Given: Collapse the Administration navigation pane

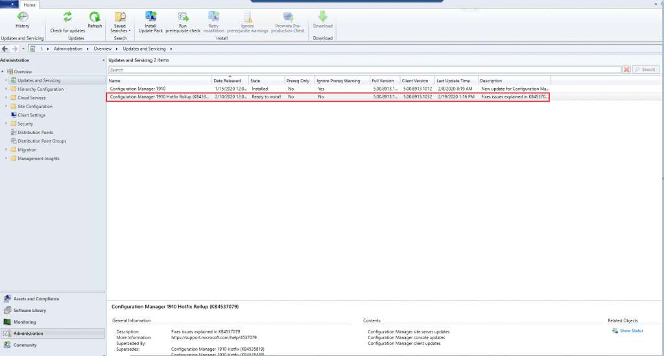Looking at the screenshot, I should pyautogui.click(x=103, y=60).
